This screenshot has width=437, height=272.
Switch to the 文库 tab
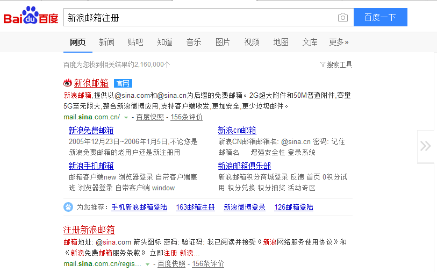(x=310, y=42)
